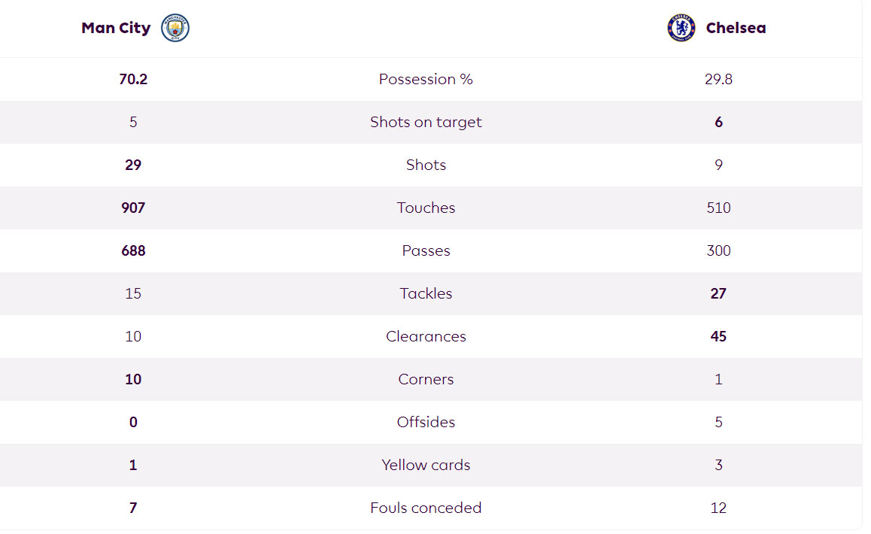
Task: Click Chelsea's 12 fouls conceded value
Action: click(718, 508)
